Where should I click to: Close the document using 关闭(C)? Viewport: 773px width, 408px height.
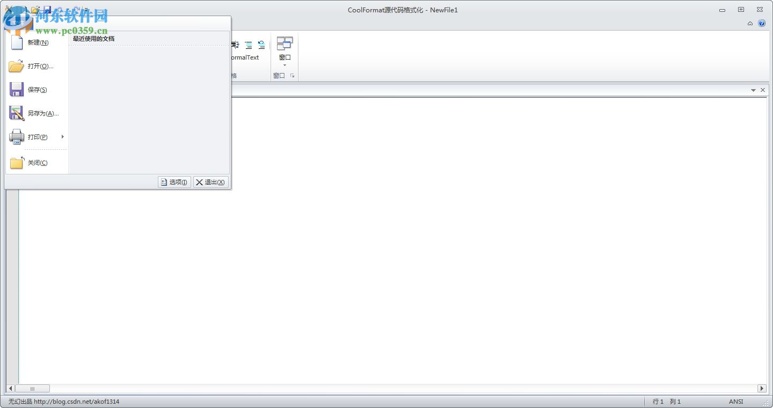(x=37, y=163)
